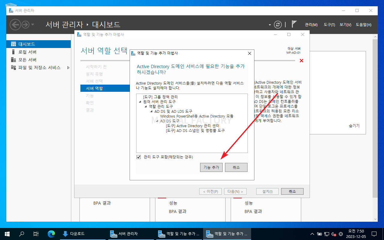This screenshot has height=240, width=384.
Task: Open the action center notification icon
Action: [374, 234]
